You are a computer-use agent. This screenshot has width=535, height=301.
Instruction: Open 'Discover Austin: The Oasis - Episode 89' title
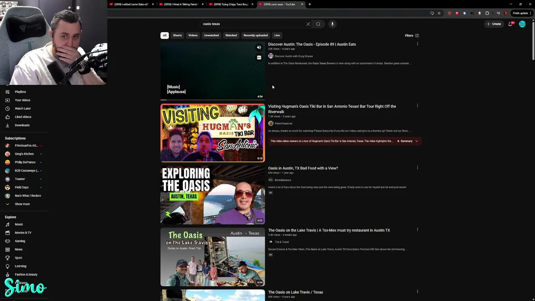pyautogui.click(x=312, y=44)
